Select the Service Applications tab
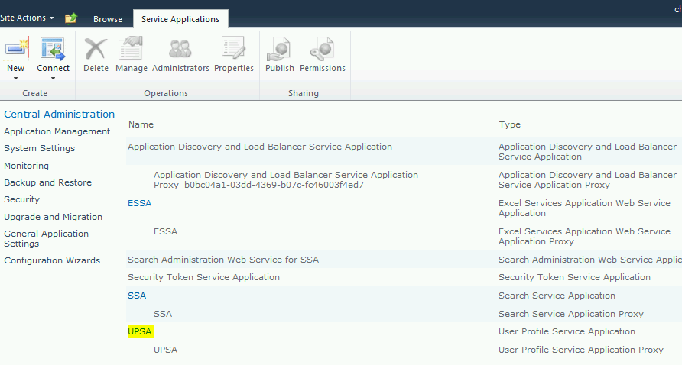Image resolution: width=682 pixels, height=365 pixels. (180, 19)
